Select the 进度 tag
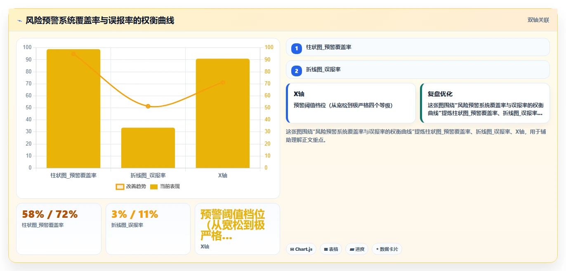This screenshot has height=271, width=566. tap(357, 249)
